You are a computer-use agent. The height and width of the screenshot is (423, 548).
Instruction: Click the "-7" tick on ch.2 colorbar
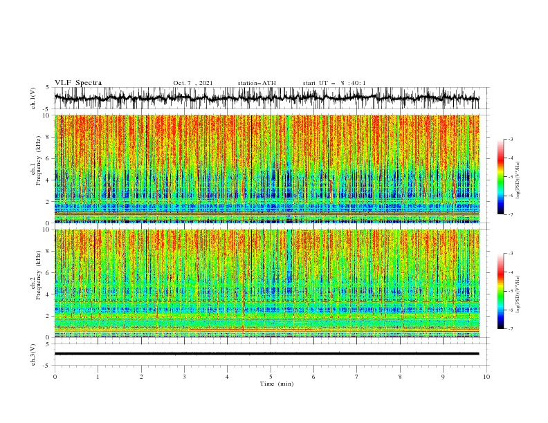[510, 329]
